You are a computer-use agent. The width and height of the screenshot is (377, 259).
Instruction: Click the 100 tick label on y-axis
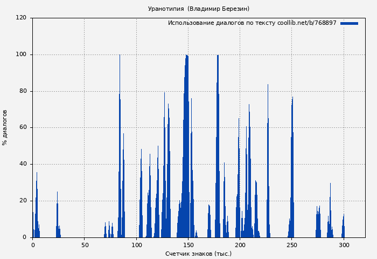coord(21,54)
